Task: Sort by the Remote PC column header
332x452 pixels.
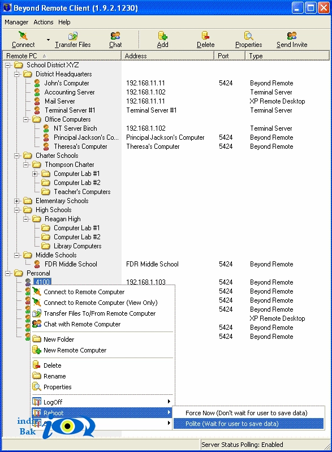Action: (x=62, y=56)
